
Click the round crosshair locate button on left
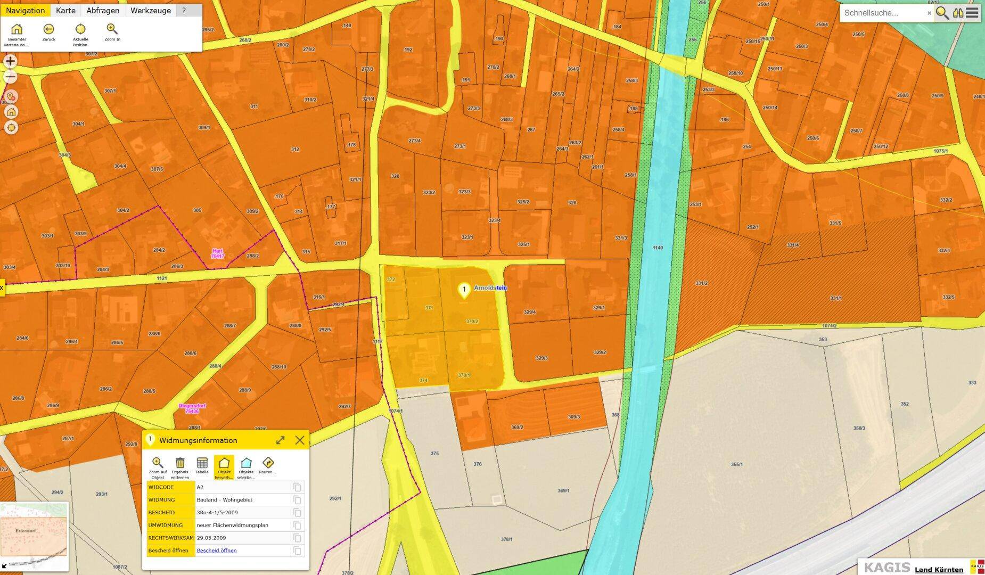(11, 128)
